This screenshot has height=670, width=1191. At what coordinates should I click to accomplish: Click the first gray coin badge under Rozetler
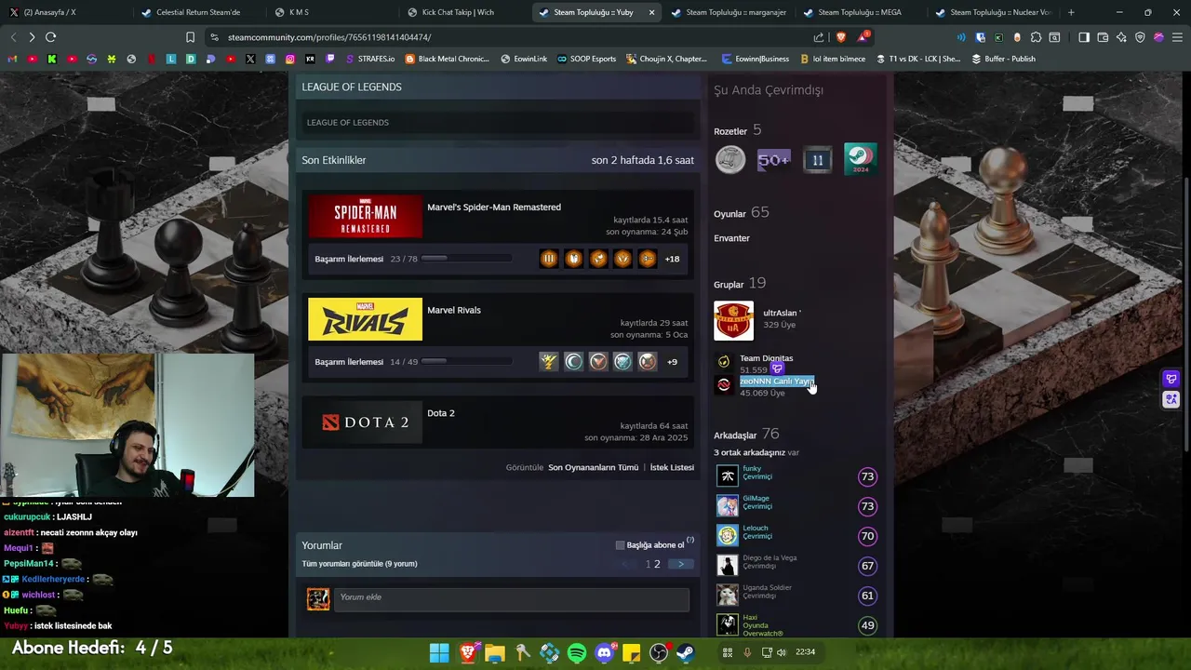[730, 160]
